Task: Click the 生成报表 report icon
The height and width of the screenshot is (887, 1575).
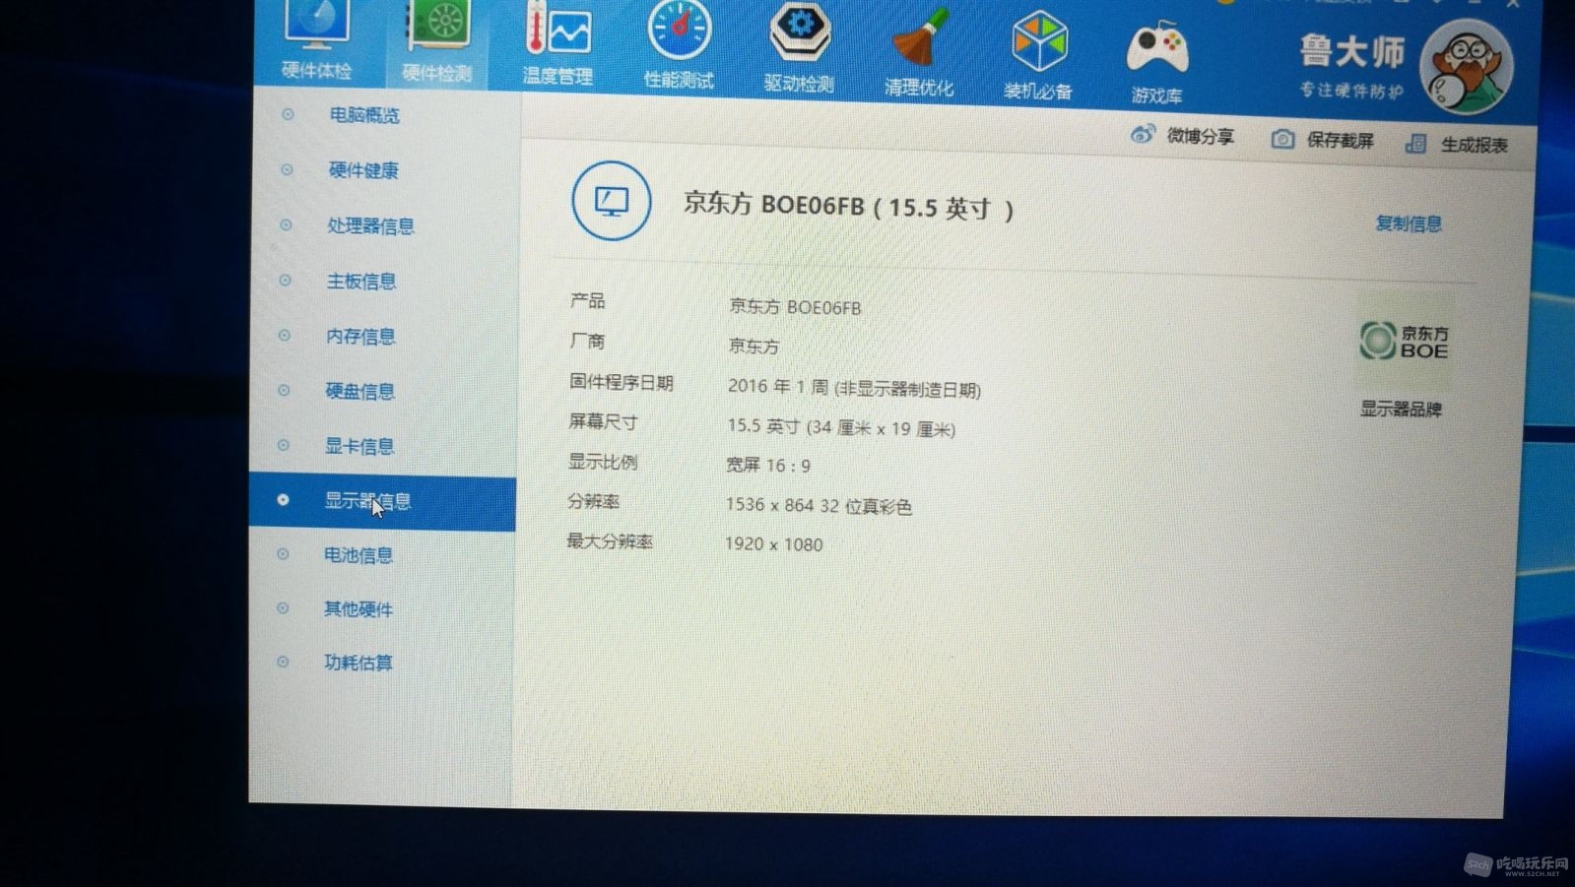Action: [x=1415, y=144]
